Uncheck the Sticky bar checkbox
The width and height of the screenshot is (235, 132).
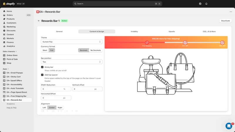pyautogui.click(x=42, y=67)
